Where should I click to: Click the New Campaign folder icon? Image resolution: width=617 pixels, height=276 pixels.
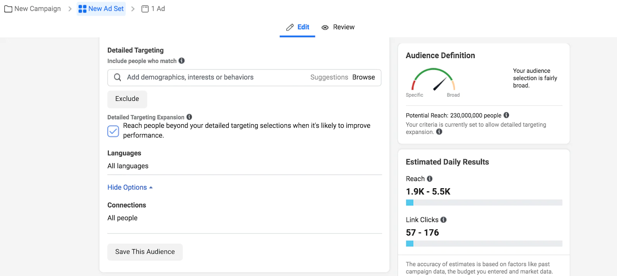click(x=8, y=9)
